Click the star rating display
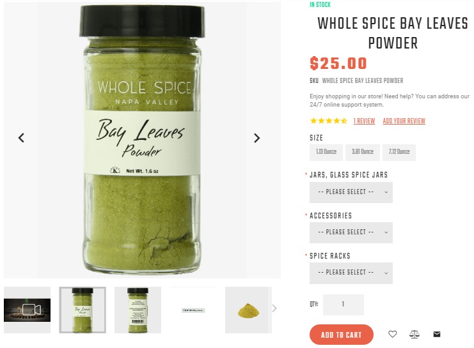 329,121
